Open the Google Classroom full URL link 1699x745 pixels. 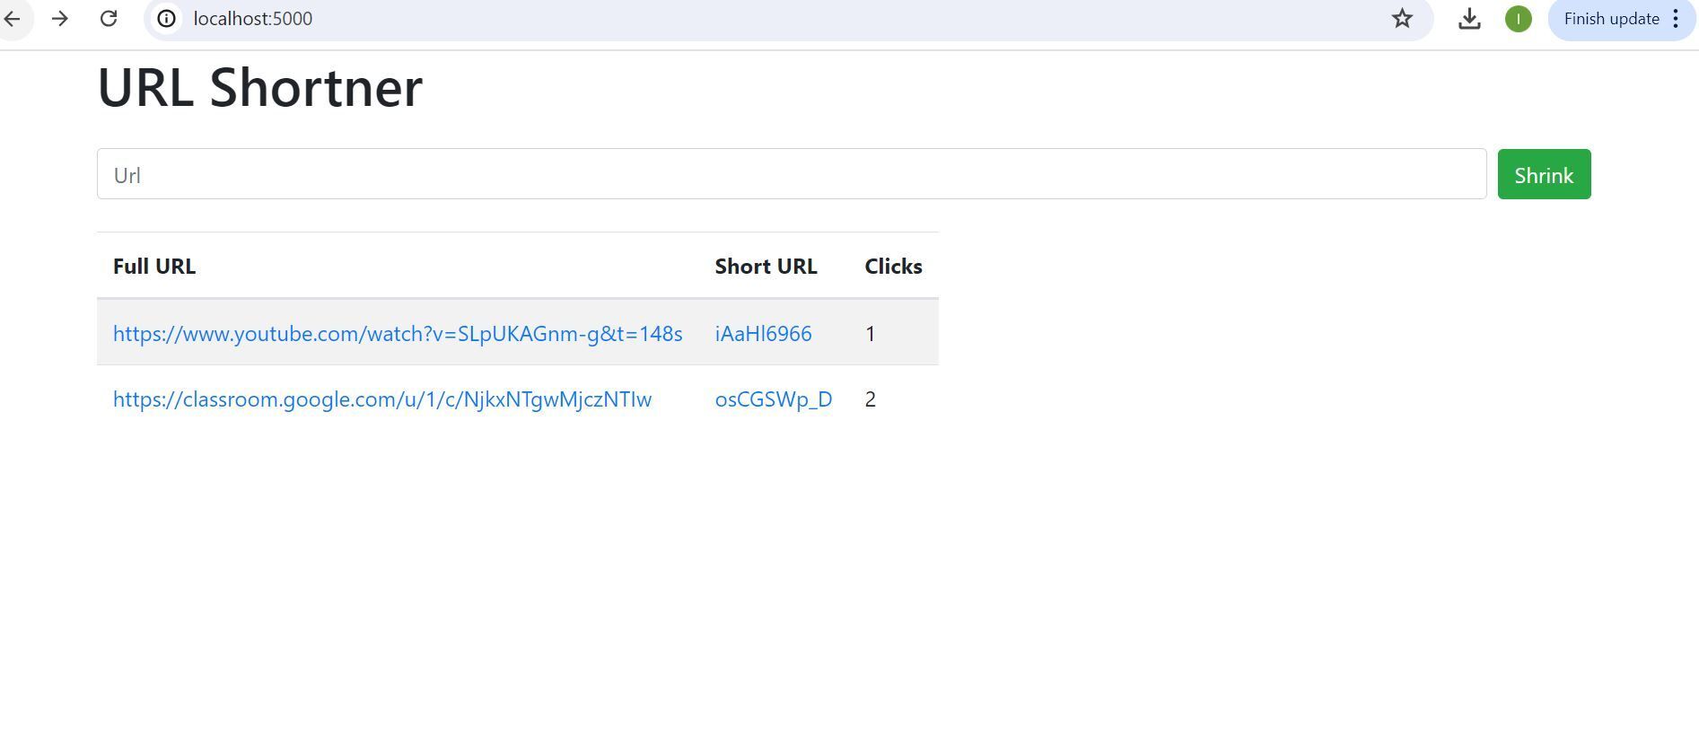click(x=382, y=399)
